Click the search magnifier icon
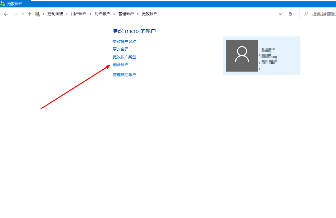The width and height of the screenshot is (336, 218). pyautogui.click(x=306, y=14)
